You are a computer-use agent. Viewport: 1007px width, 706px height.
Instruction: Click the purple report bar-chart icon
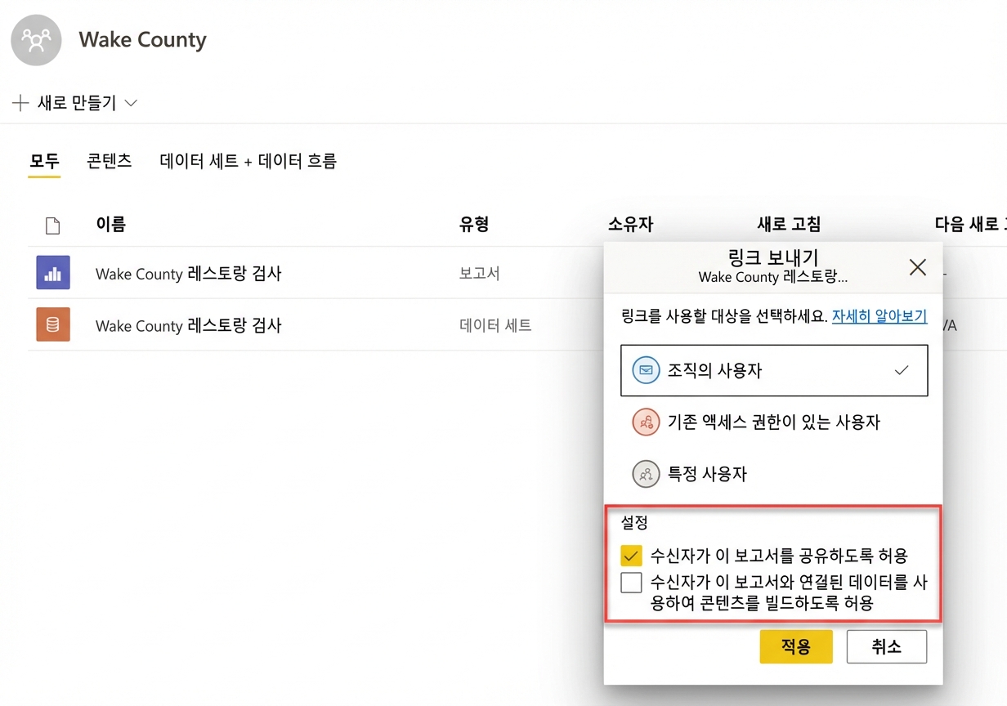53,273
